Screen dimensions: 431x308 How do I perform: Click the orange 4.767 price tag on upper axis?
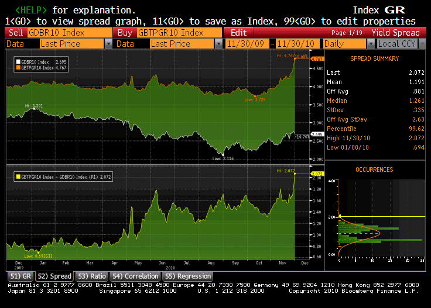tap(317, 59)
